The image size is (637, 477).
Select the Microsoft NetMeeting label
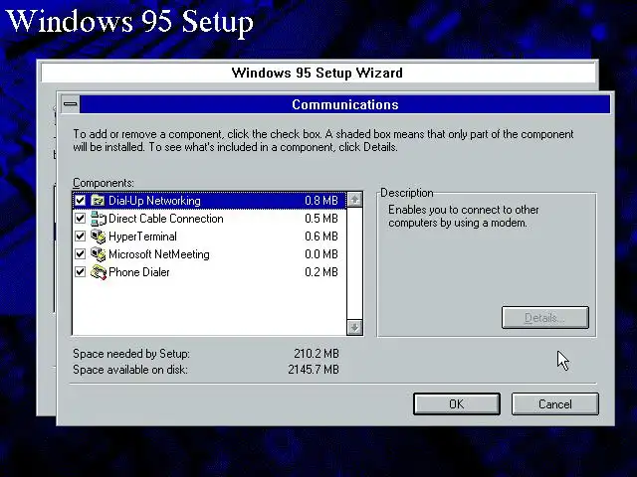pyautogui.click(x=159, y=254)
